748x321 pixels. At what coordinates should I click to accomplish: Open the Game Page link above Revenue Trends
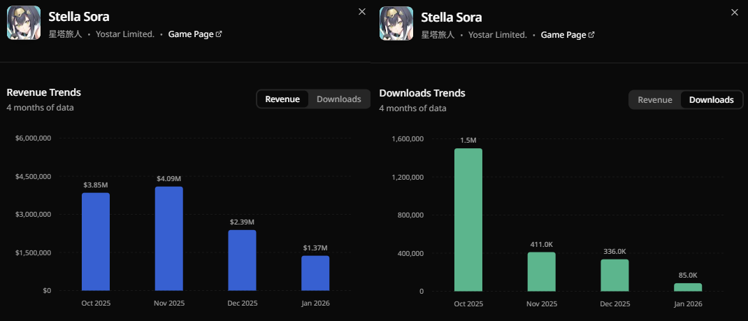click(x=191, y=34)
